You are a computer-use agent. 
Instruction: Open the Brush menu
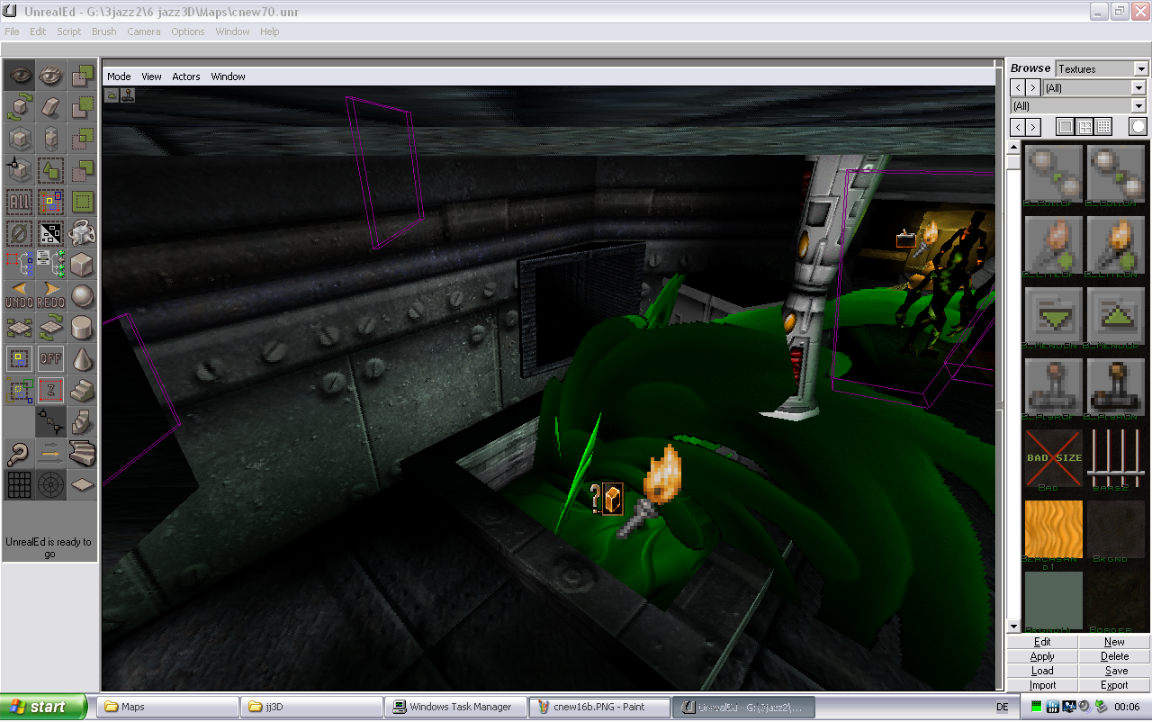(104, 32)
